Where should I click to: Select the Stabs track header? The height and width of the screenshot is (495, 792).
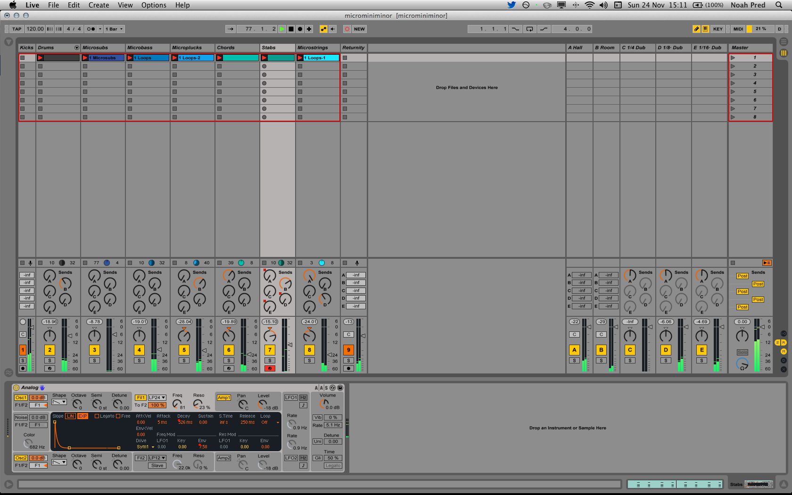click(278, 48)
